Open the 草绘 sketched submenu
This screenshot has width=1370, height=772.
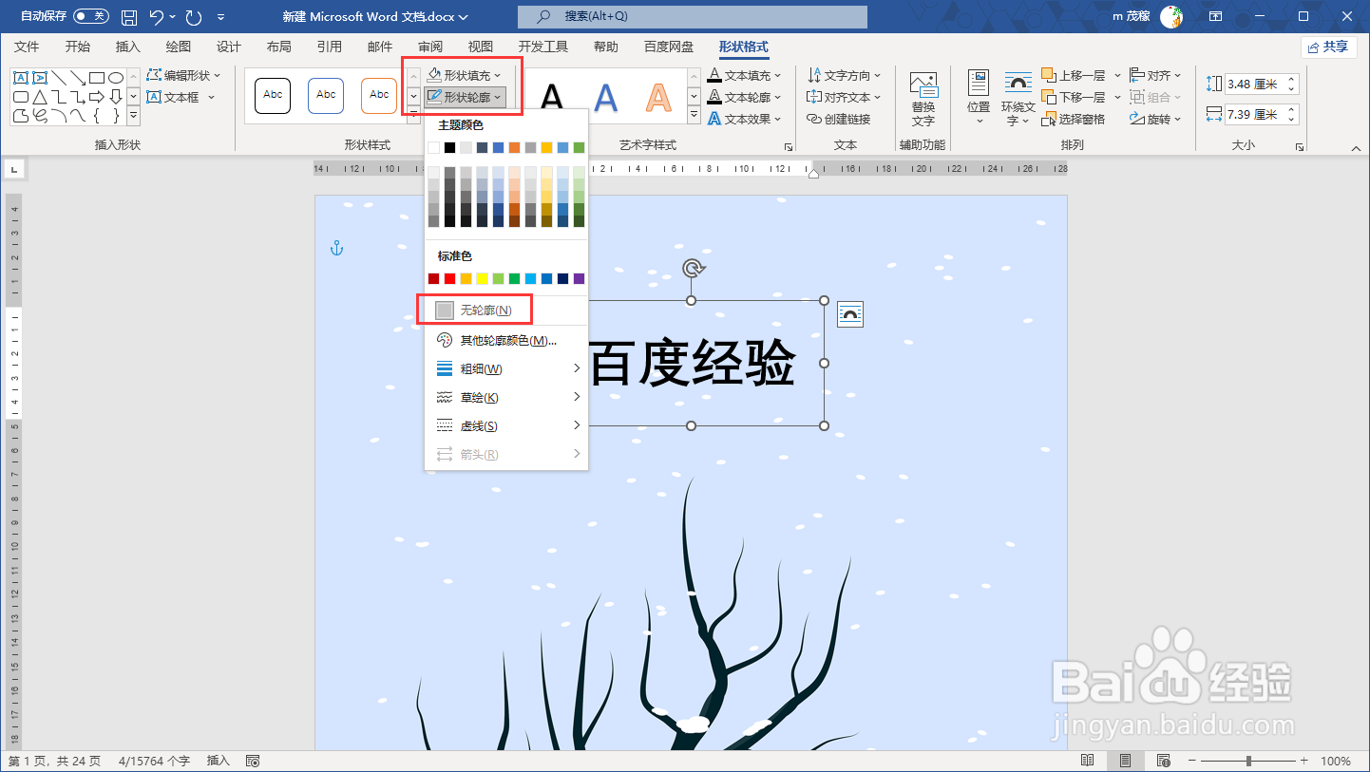[505, 397]
